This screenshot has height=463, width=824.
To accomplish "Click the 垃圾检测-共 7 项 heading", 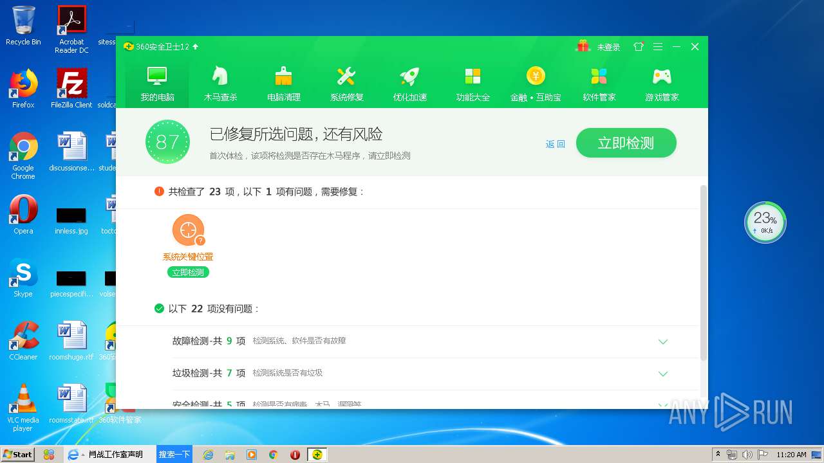I will (x=209, y=373).
